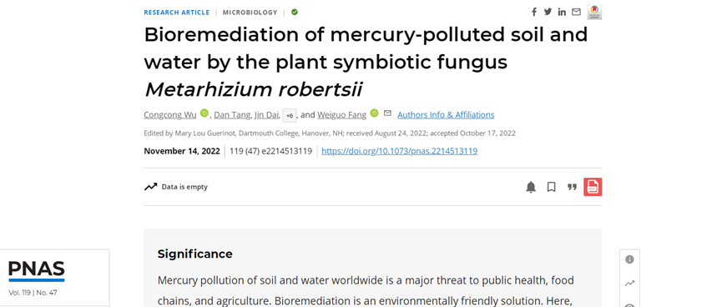Viewport: 722px width, 307px height.
Task: Bookmark this article
Action: pos(551,187)
